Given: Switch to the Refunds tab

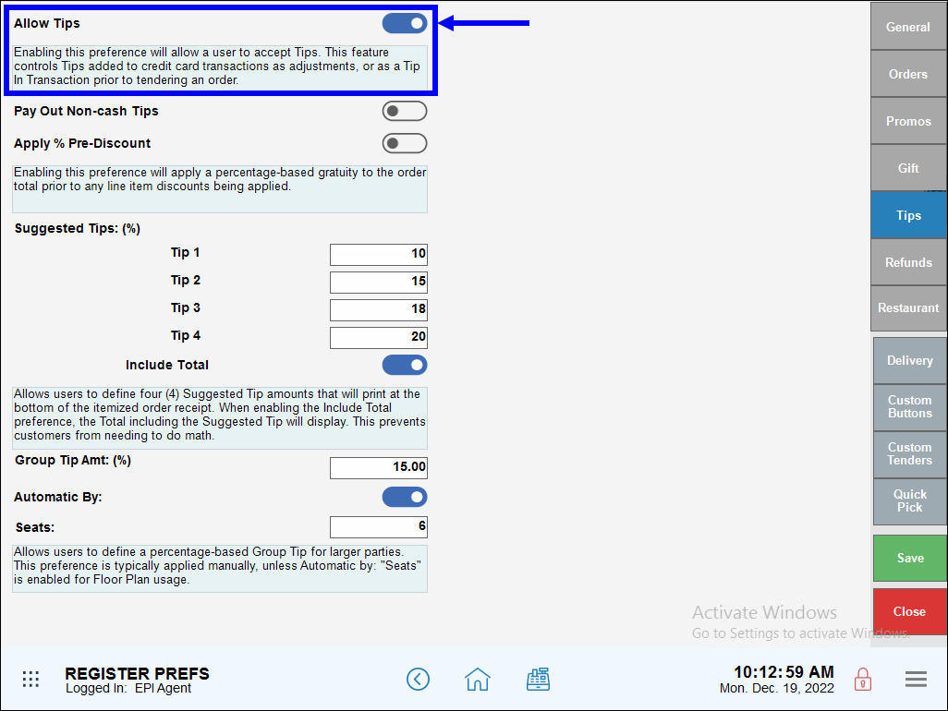Looking at the screenshot, I should 908,261.
